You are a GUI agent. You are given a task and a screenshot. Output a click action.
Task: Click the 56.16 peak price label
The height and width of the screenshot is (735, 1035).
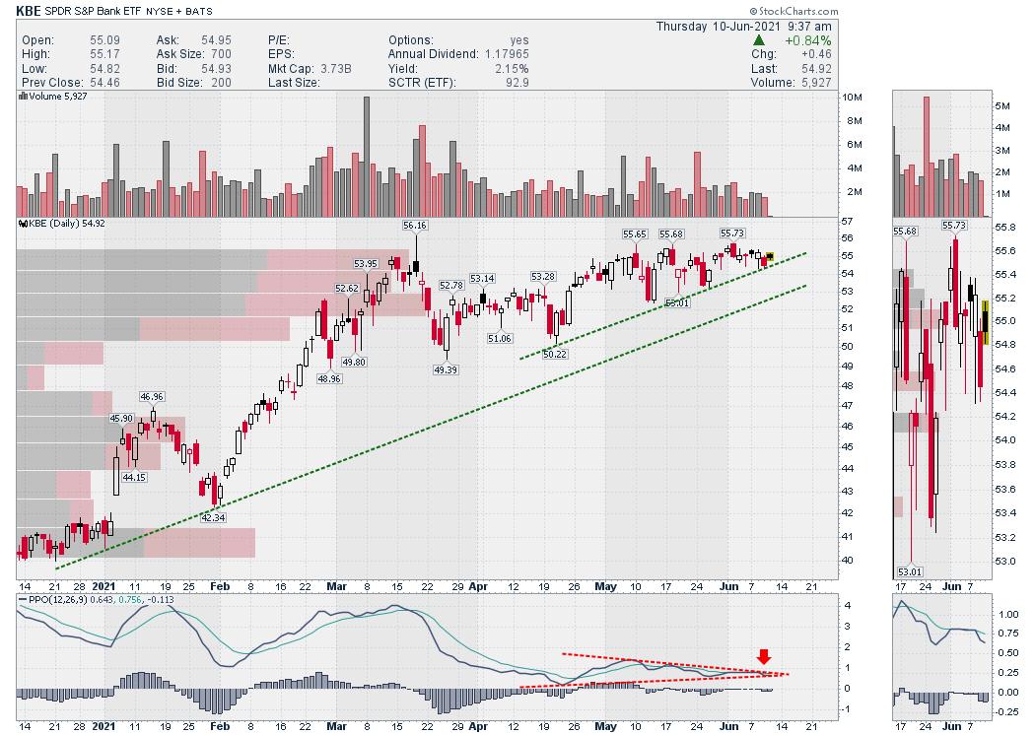[415, 226]
